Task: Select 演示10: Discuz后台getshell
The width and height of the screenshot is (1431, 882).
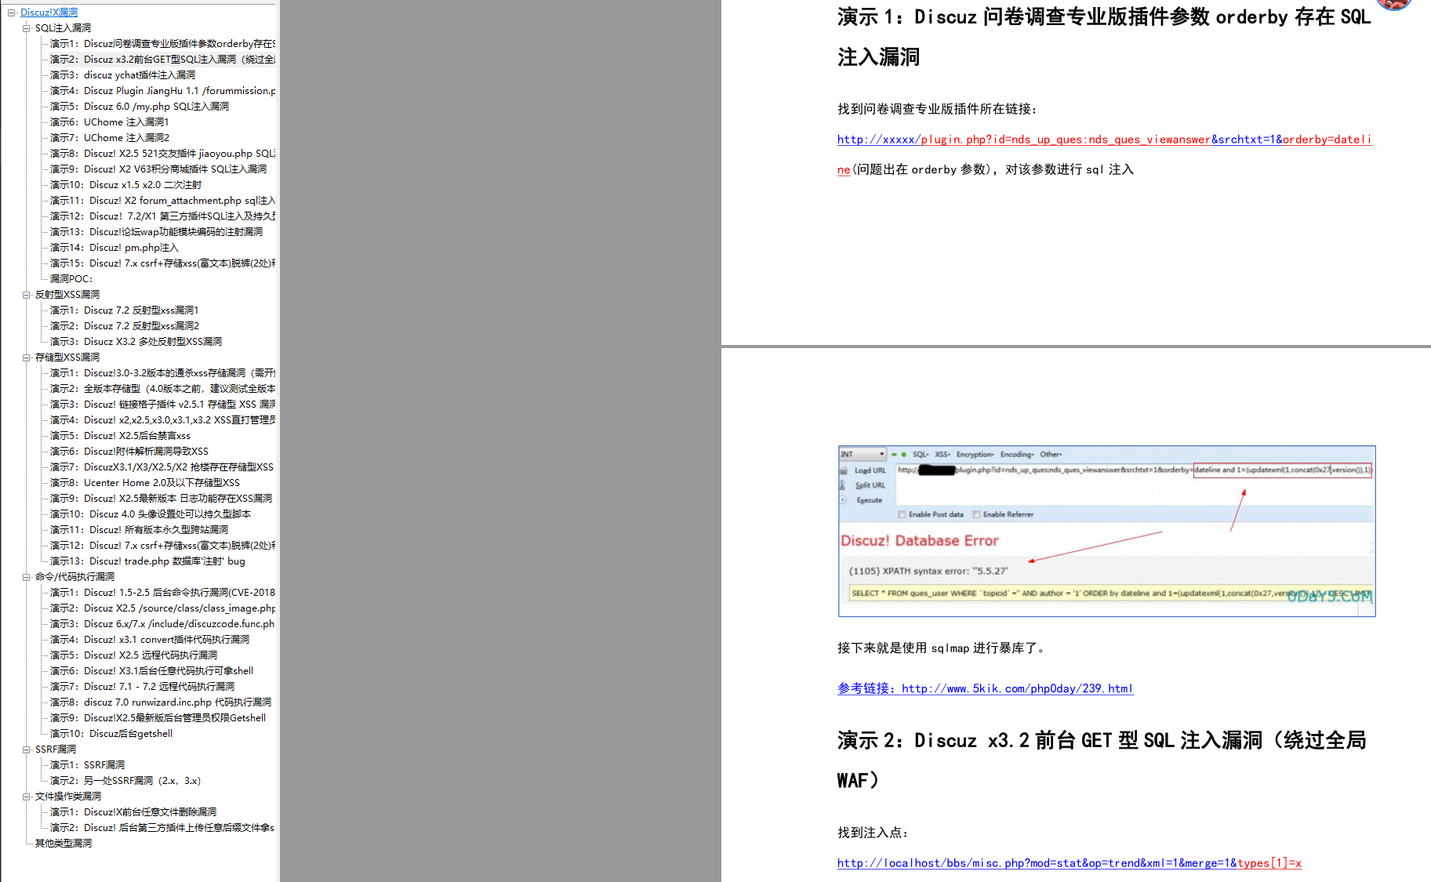Action: point(111,734)
